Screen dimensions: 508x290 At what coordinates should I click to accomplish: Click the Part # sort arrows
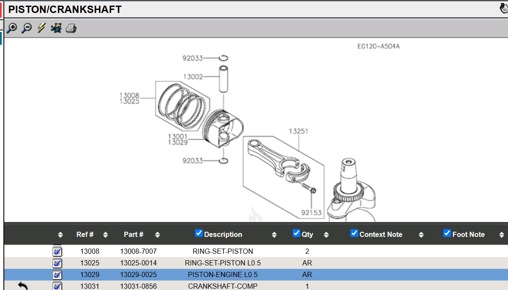point(157,235)
